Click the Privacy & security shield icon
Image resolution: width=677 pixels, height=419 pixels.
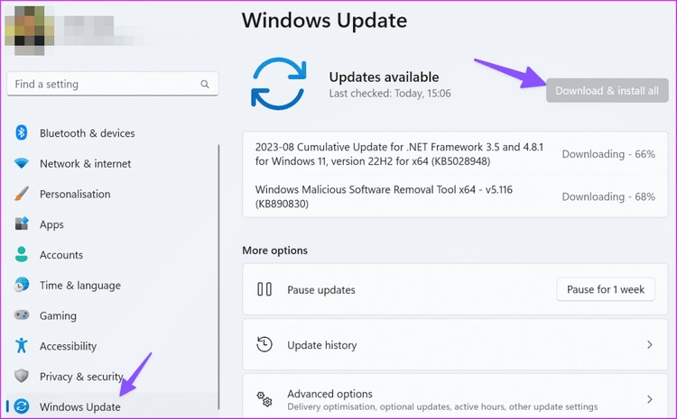(x=21, y=376)
